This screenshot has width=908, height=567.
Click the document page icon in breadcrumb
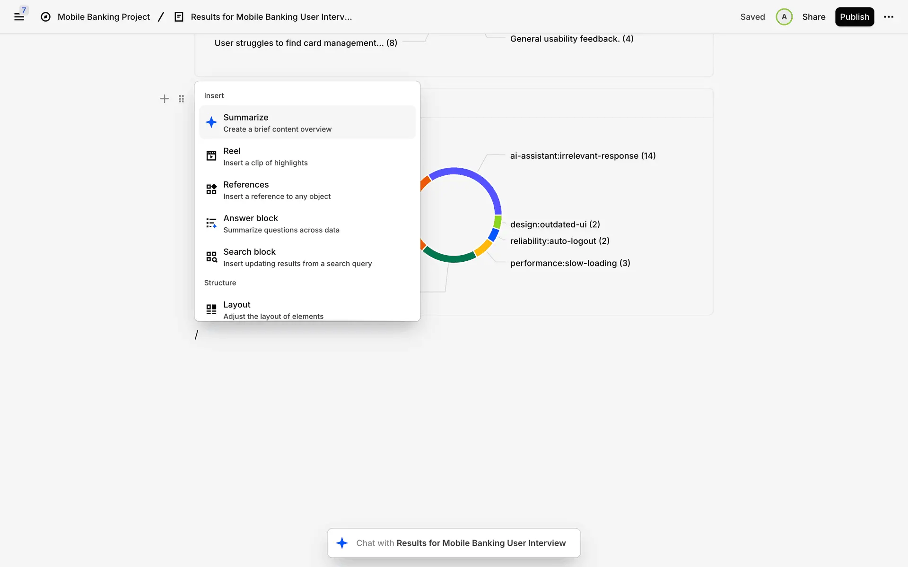179,17
